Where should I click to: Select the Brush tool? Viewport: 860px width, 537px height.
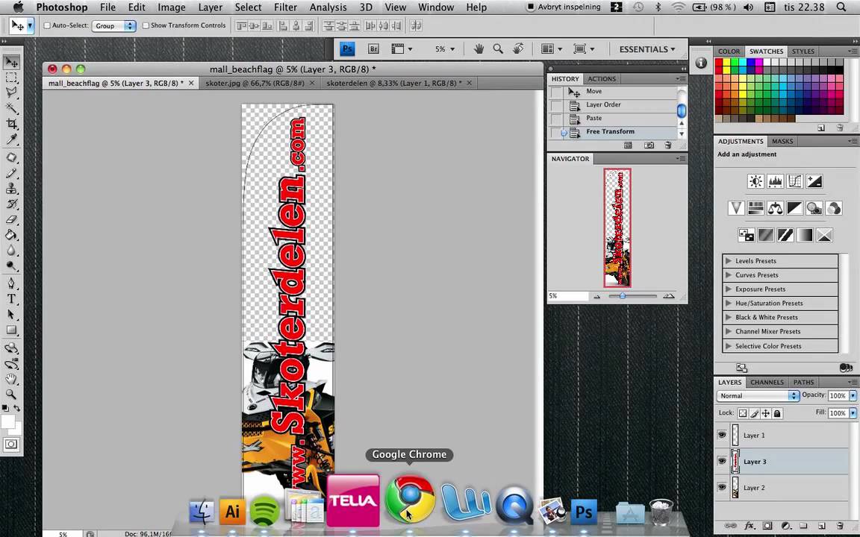pyautogui.click(x=11, y=173)
